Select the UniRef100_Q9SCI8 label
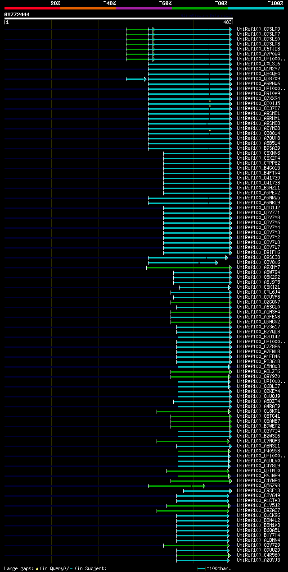Screen dimensions: 288x572 pyautogui.click(x=258, y=258)
